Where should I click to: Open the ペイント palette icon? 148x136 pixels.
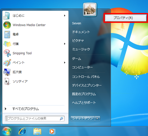[x=7, y=63]
